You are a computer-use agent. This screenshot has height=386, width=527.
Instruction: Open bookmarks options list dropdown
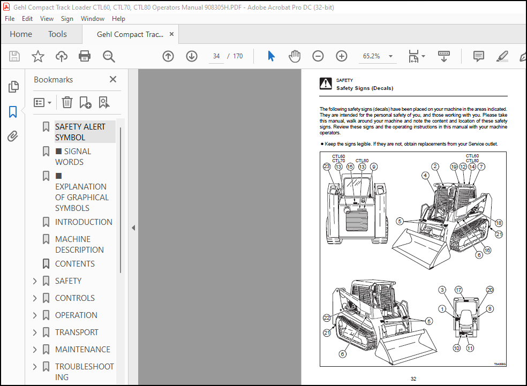[x=42, y=102]
